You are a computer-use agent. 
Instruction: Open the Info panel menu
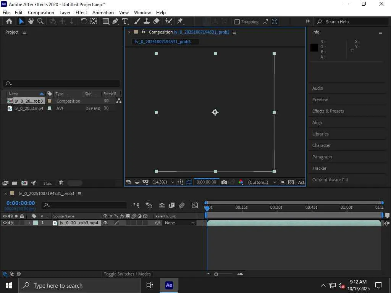380,32
